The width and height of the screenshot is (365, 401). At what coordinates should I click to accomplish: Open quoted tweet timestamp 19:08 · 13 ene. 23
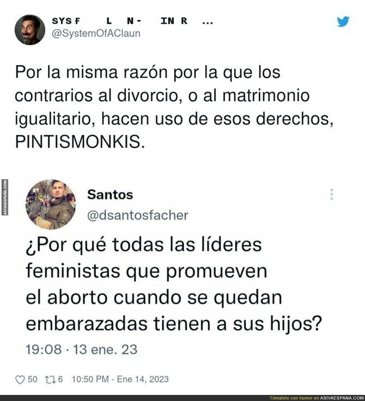(x=82, y=349)
